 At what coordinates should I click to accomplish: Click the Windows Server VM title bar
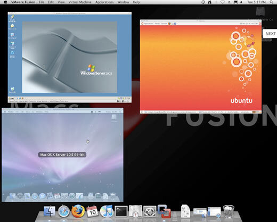[70, 13]
